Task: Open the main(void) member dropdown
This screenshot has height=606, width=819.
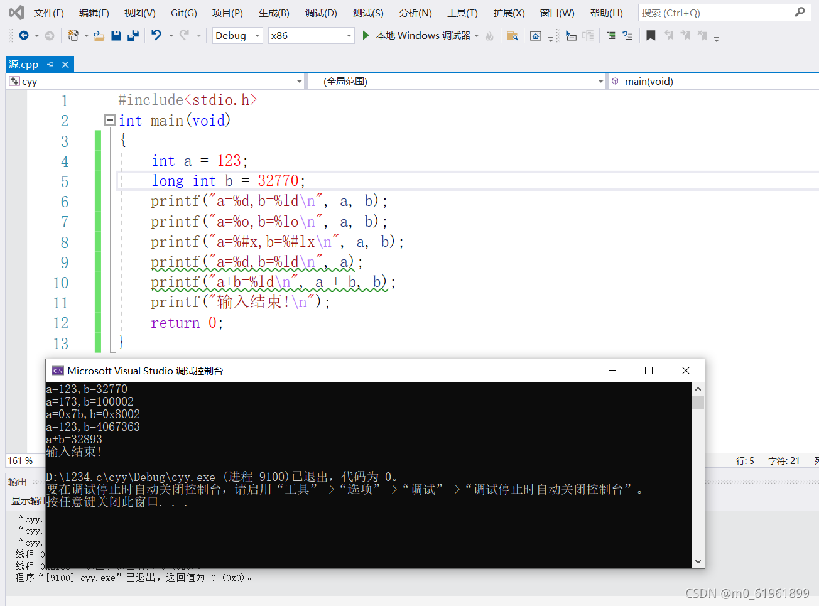Action: pyautogui.click(x=713, y=82)
